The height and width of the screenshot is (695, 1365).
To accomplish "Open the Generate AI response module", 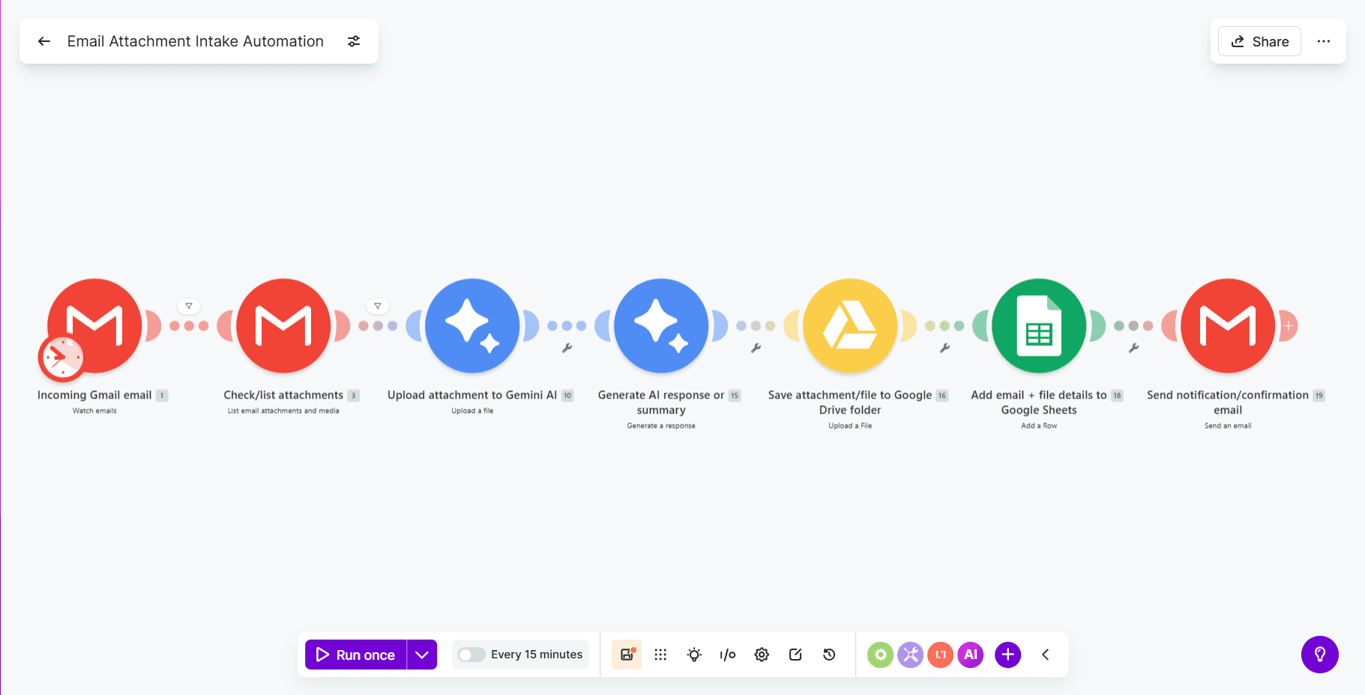I will click(x=661, y=326).
